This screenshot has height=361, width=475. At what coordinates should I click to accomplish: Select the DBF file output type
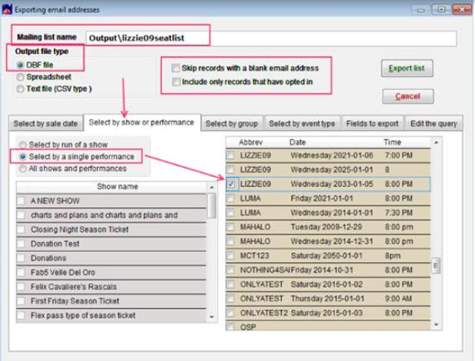20,65
